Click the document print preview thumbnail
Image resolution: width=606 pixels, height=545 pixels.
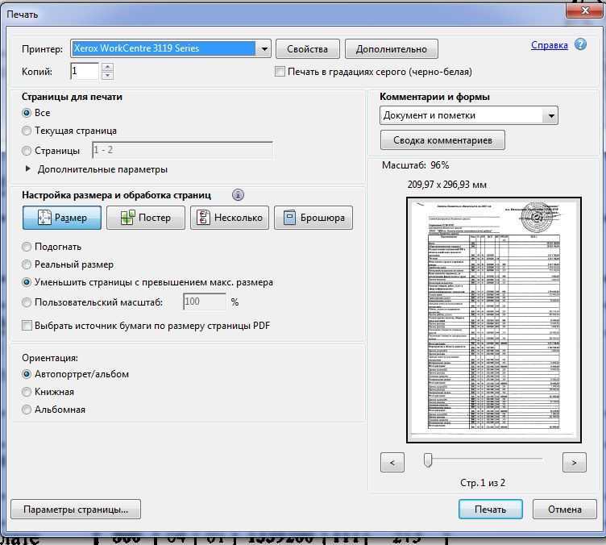tap(493, 320)
